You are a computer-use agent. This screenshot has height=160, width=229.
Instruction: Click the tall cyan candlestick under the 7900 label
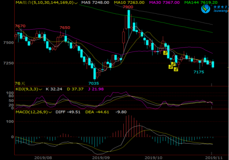[x=128, y=19]
